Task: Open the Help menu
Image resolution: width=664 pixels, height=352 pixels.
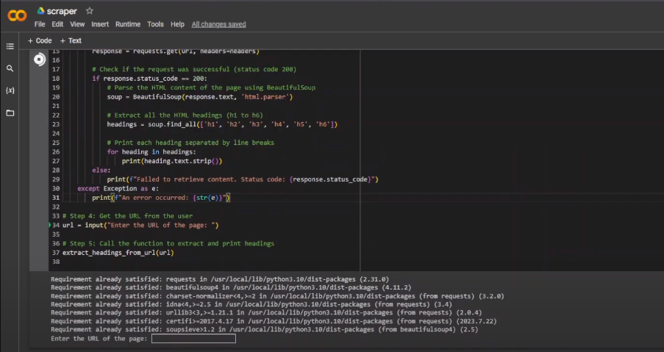Action: (x=177, y=24)
